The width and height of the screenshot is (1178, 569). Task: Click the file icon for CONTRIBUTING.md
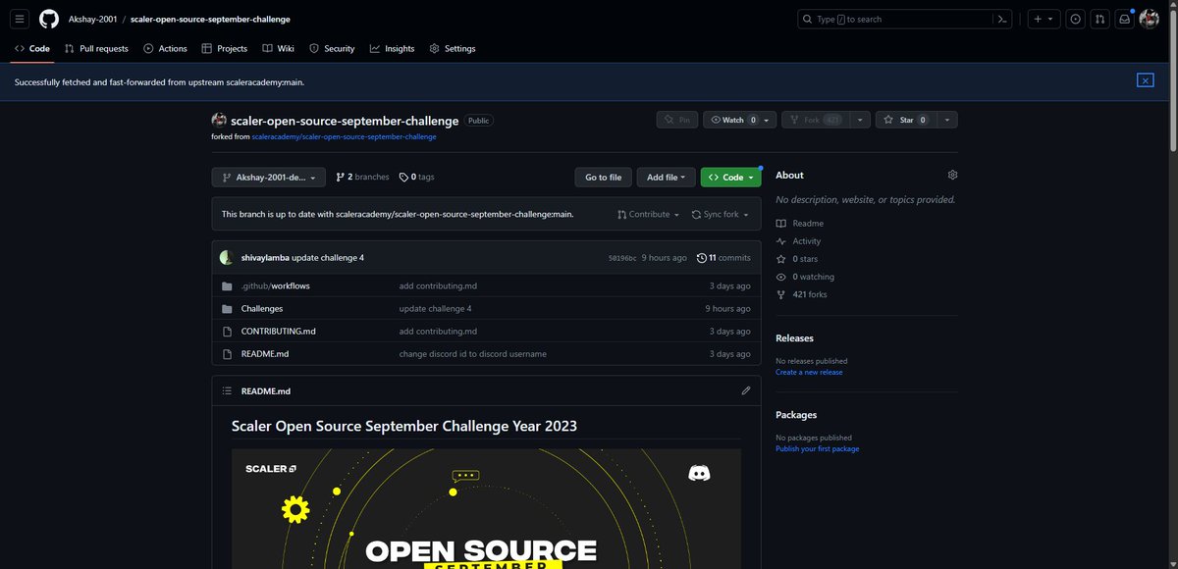pos(228,331)
